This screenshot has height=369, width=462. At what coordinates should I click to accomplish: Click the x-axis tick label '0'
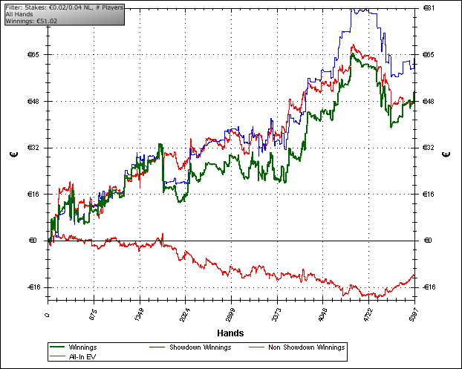point(47,315)
